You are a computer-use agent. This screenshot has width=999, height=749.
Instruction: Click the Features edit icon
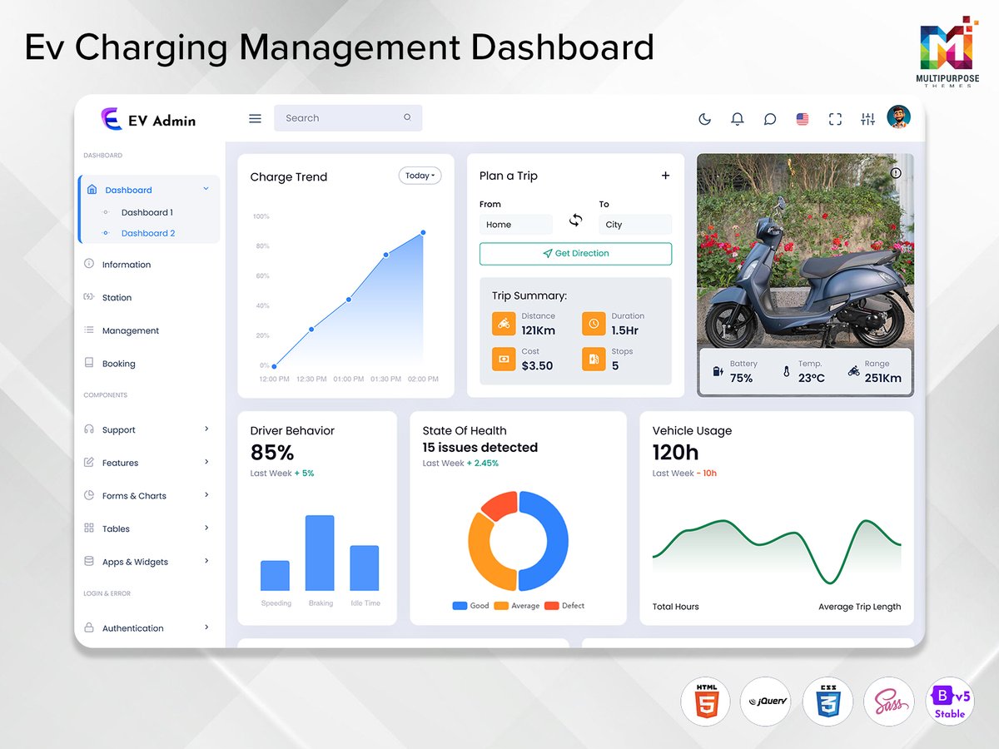coord(89,462)
